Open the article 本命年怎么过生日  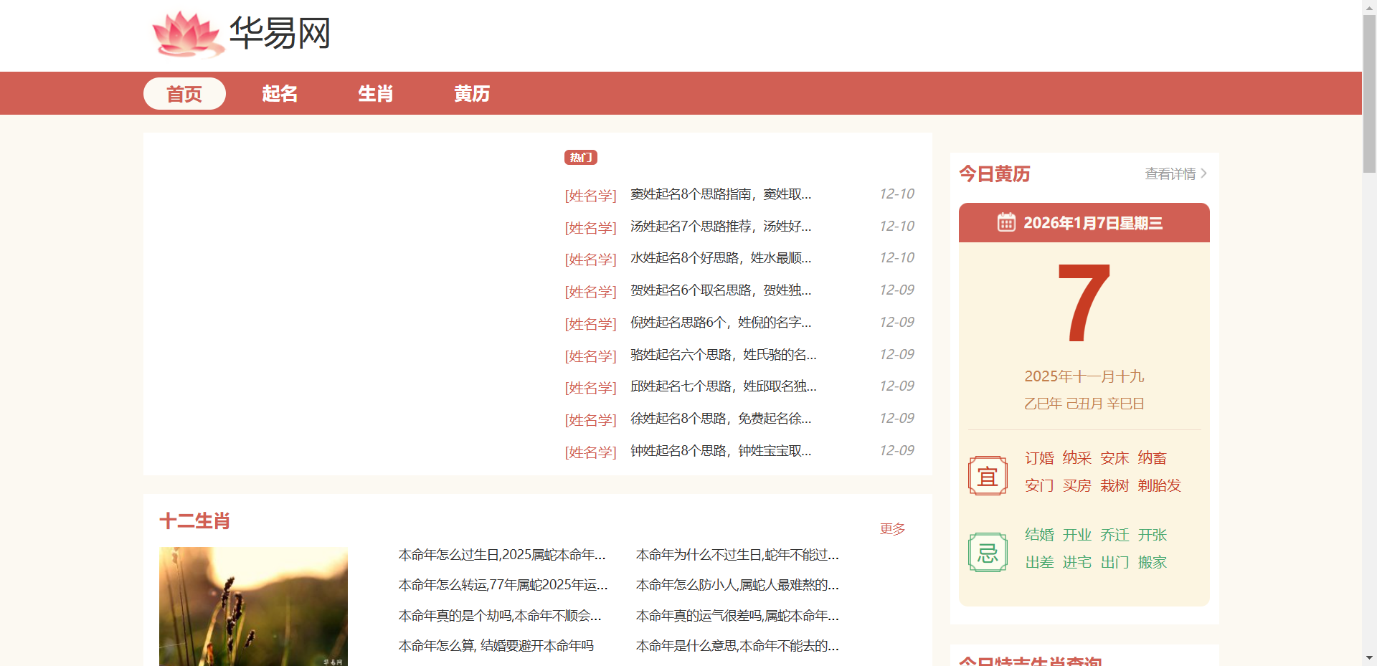[502, 554]
